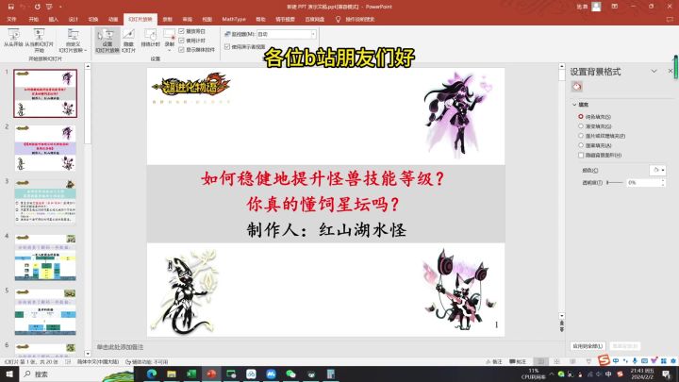
Task: Select Gradient Fill radio option
Action: [x=581, y=126]
